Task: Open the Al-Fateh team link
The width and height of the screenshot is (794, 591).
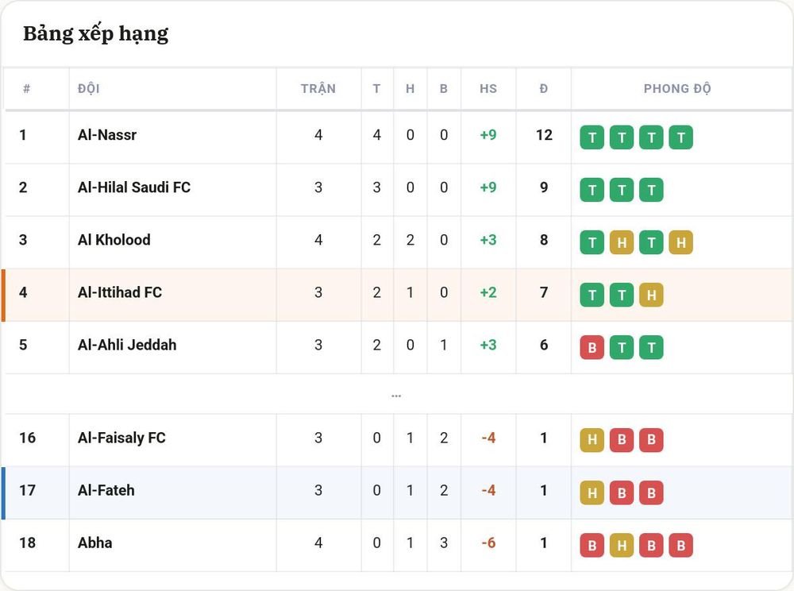Action: pos(106,490)
